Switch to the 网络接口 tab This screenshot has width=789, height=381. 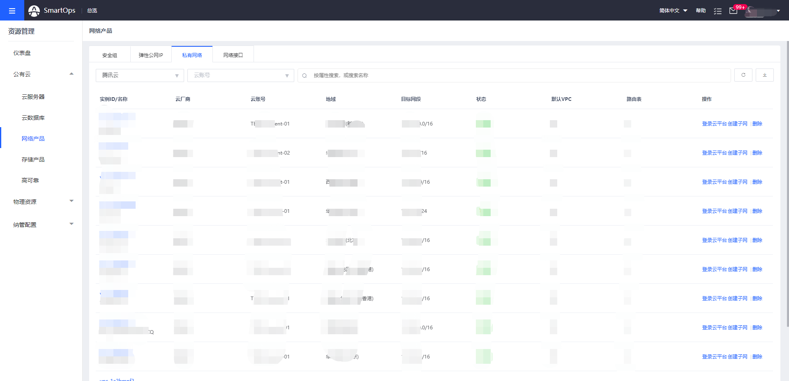[x=233, y=55]
